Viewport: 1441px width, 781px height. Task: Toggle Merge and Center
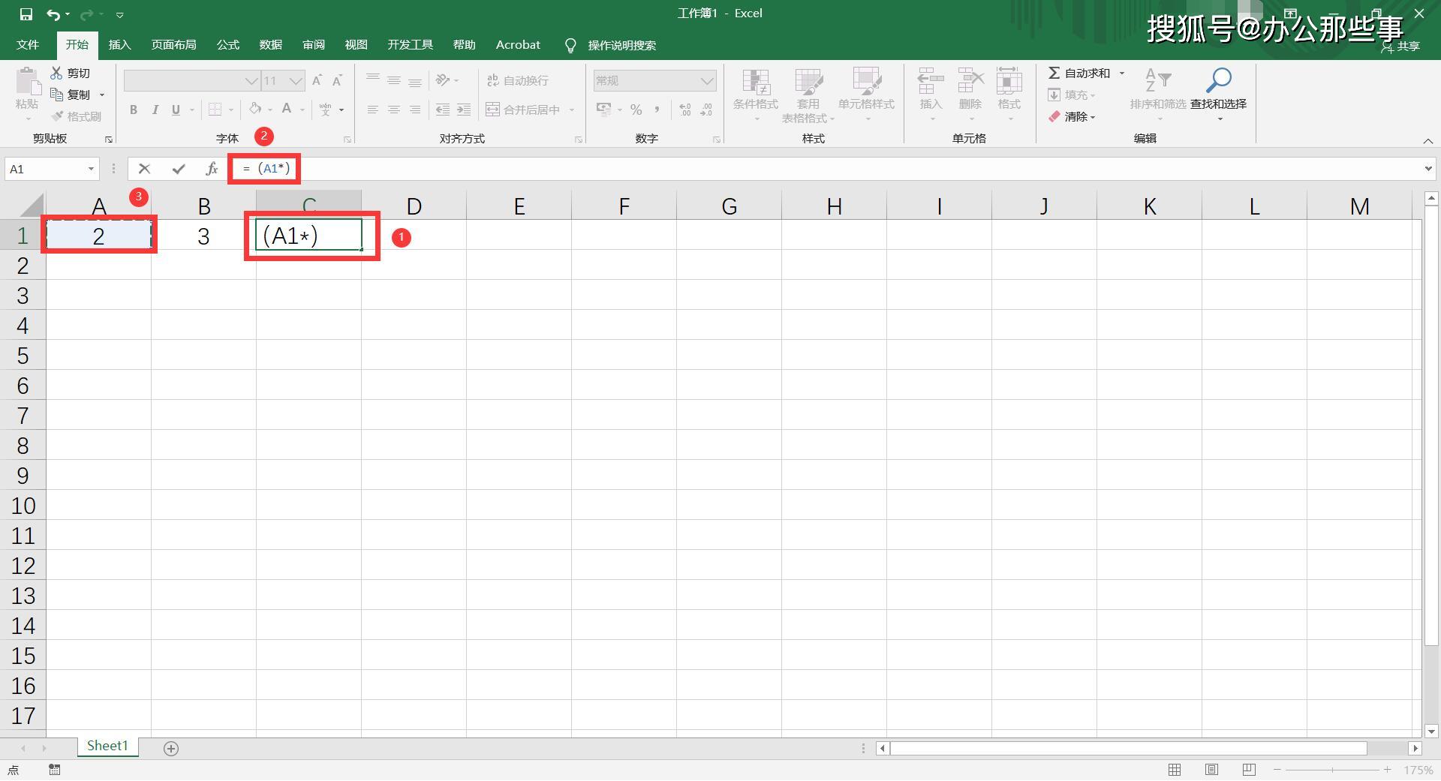coord(523,110)
